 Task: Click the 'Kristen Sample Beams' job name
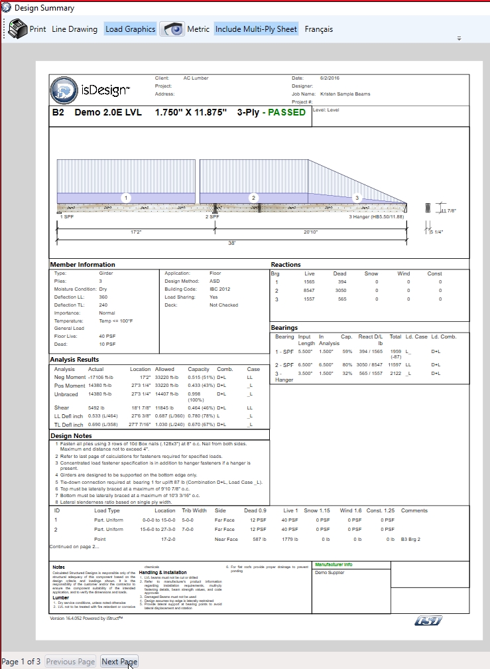point(345,94)
